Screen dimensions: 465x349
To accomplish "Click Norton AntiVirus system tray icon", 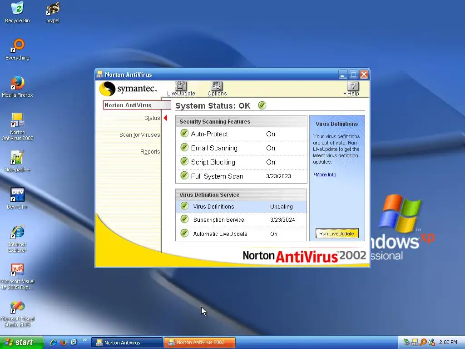I will [x=415, y=342].
